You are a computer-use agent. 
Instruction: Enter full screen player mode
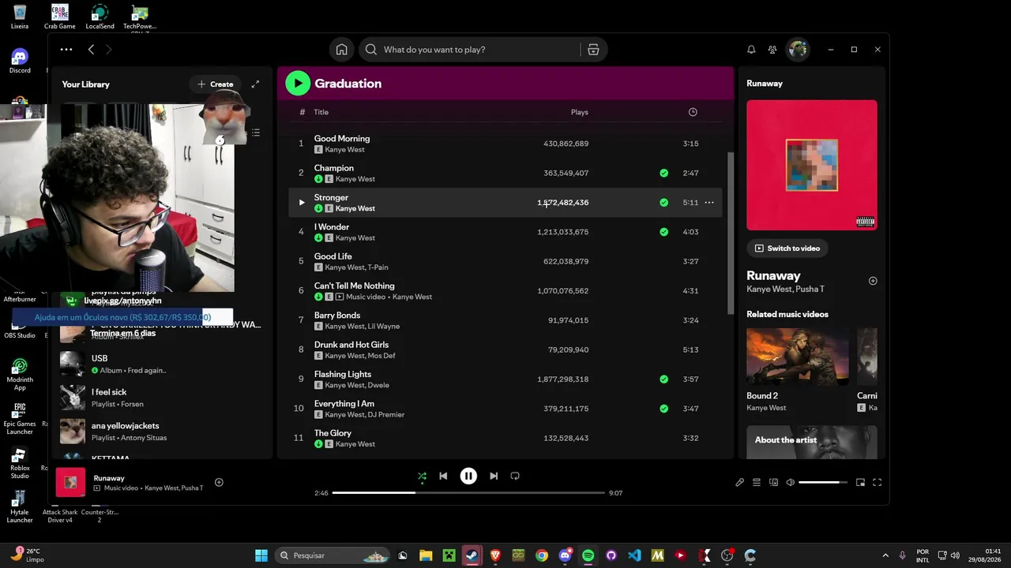coord(877,483)
